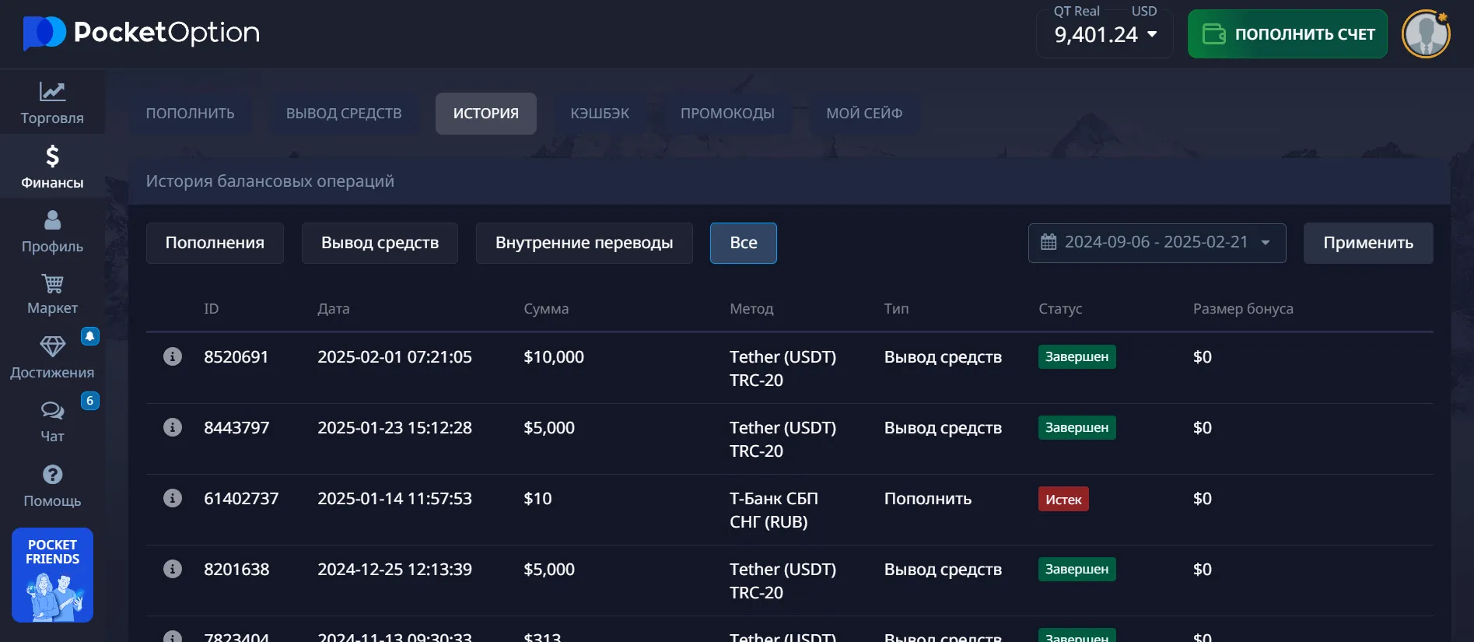This screenshot has width=1474, height=642.
Task: Open the Help question mark icon
Action: pos(52,475)
